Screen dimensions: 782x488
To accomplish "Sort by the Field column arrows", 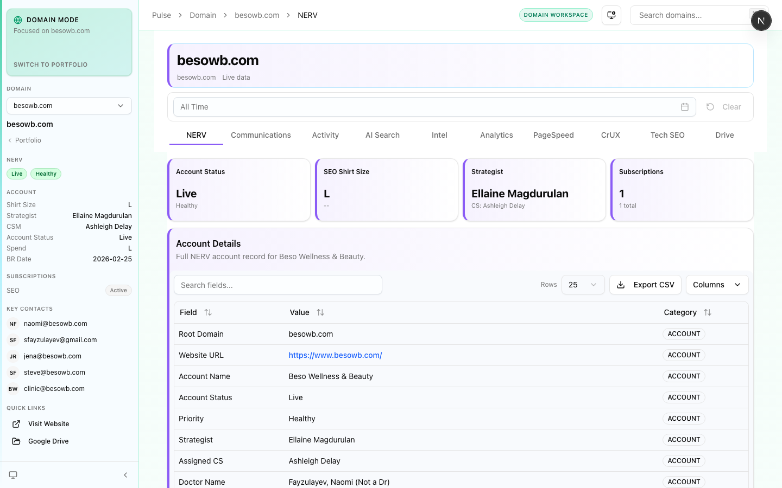I will [208, 312].
